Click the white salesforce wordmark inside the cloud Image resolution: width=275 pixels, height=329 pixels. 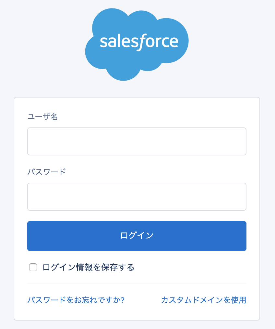(x=139, y=42)
